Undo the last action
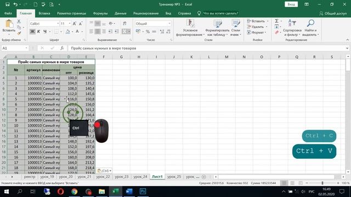This screenshot has height=197, width=351. click(15, 4)
